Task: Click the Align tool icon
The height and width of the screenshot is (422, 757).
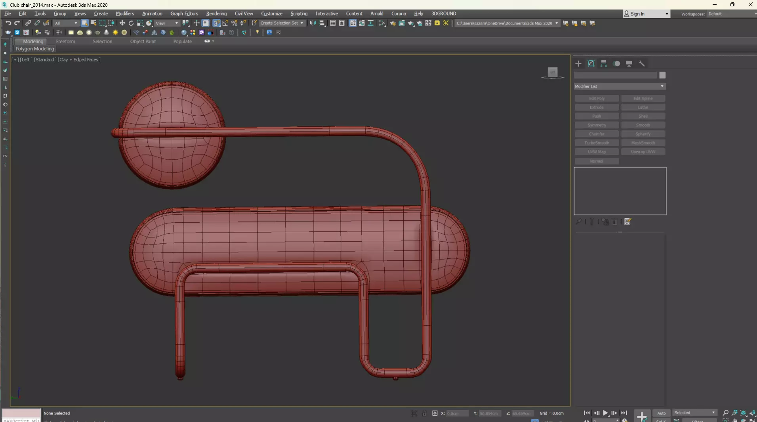Action: (322, 23)
